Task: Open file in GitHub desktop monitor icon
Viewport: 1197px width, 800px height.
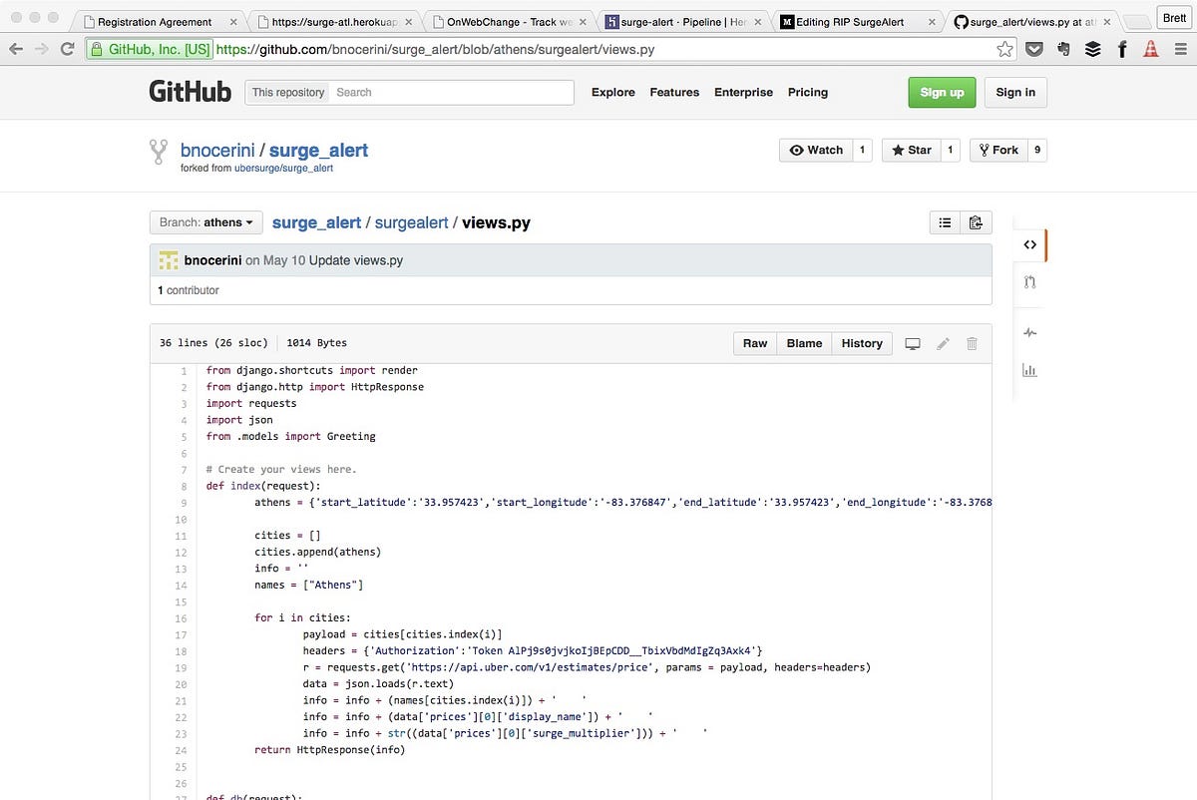Action: point(912,343)
